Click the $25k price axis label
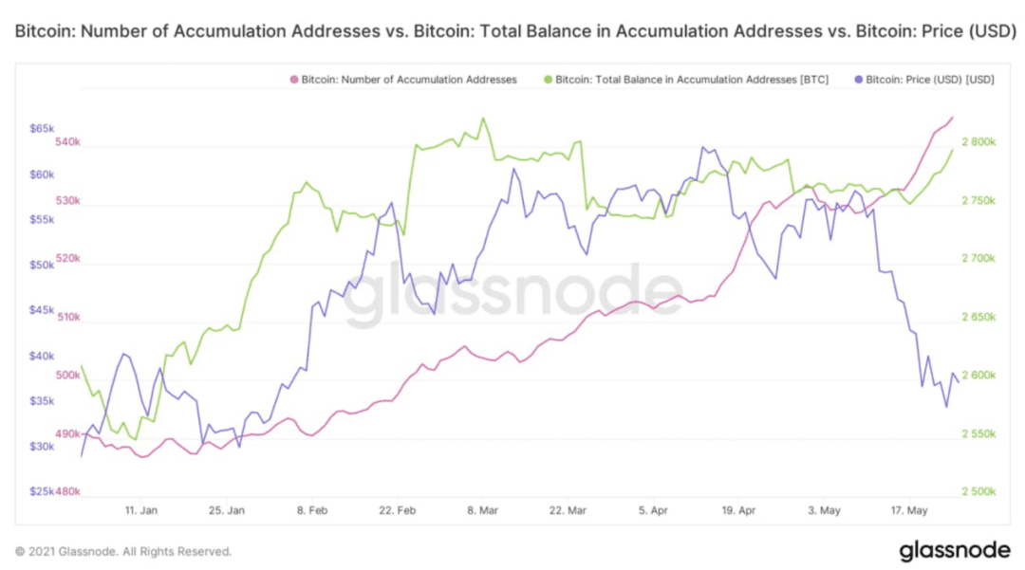The image size is (1025, 570). click(42, 491)
